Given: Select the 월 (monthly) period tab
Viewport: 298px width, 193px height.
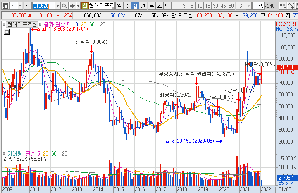Looking at the screenshot, I should [135, 6].
